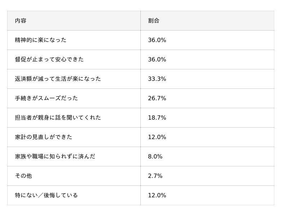
Task: Select the 特にない／後悔している cell
Action: (x=46, y=196)
